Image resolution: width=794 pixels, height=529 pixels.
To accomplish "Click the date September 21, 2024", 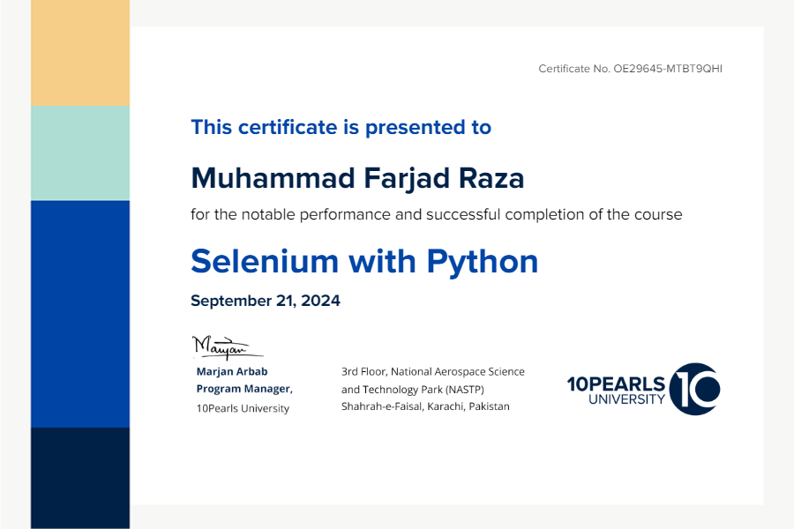I will pos(265,301).
